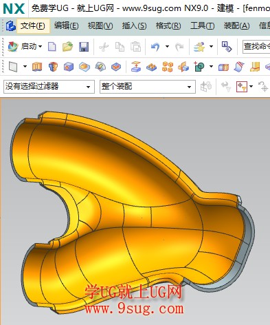Click the 启动 start button

pyautogui.click(x=25, y=47)
